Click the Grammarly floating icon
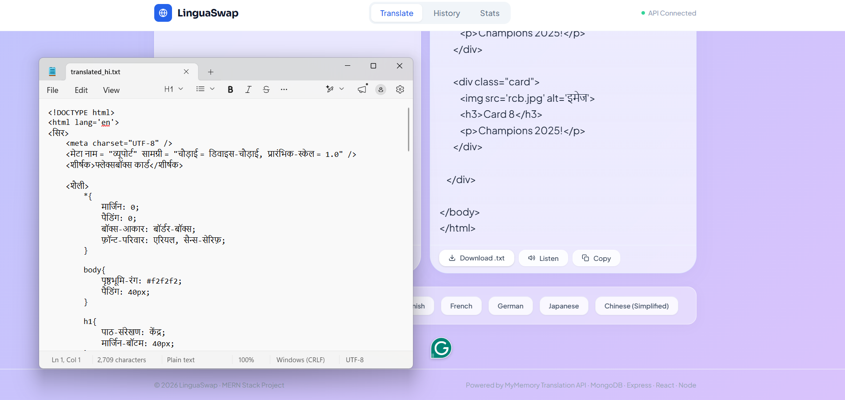This screenshot has width=845, height=400. pyautogui.click(x=441, y=348)
